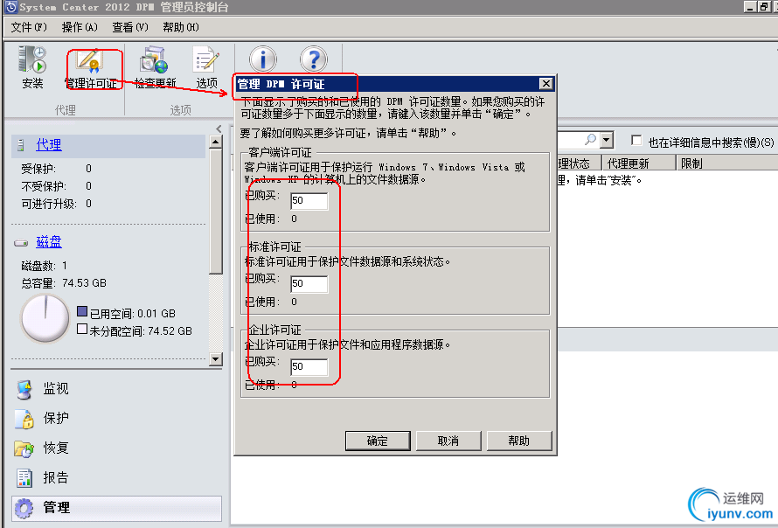Viewport: 778px width, 528px height.
Task: Open the 帮助(H) menu
Action: coord(181,27)
